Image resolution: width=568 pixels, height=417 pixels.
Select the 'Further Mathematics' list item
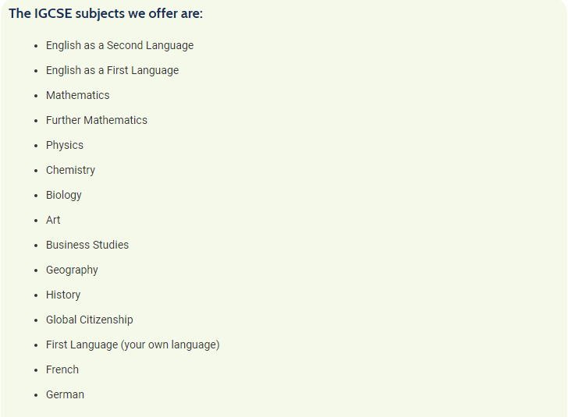click(x=97, y=120)
